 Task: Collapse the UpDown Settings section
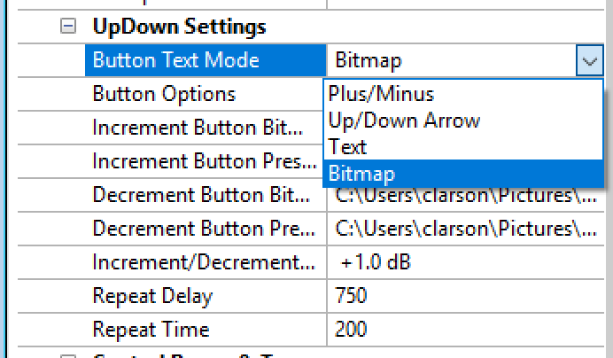(68, 27)
